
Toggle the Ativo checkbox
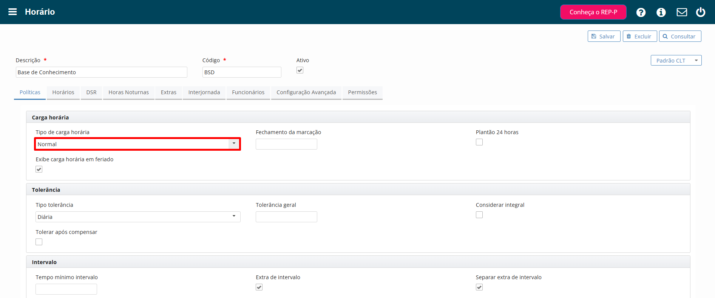[300, 70]
